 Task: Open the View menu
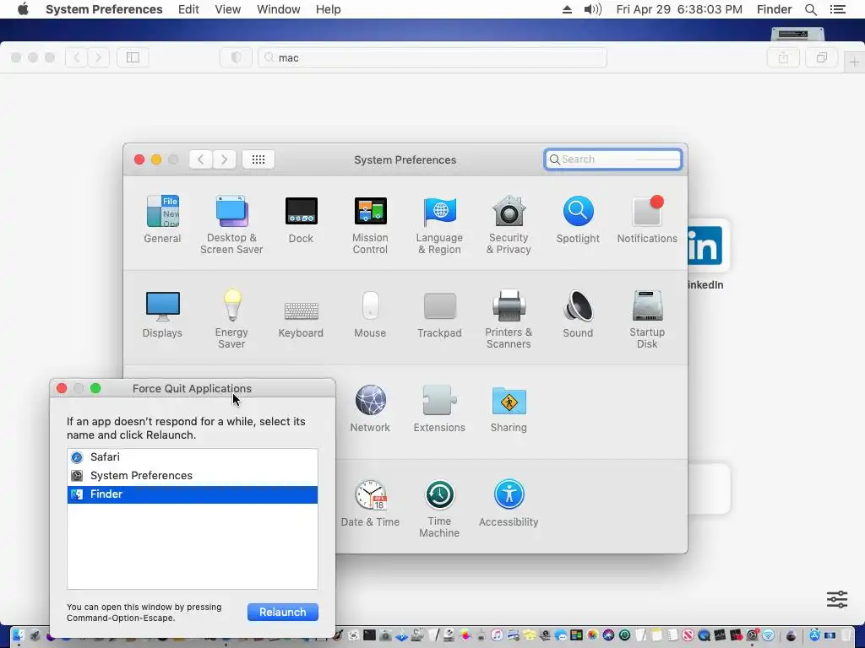click(228, 9)
